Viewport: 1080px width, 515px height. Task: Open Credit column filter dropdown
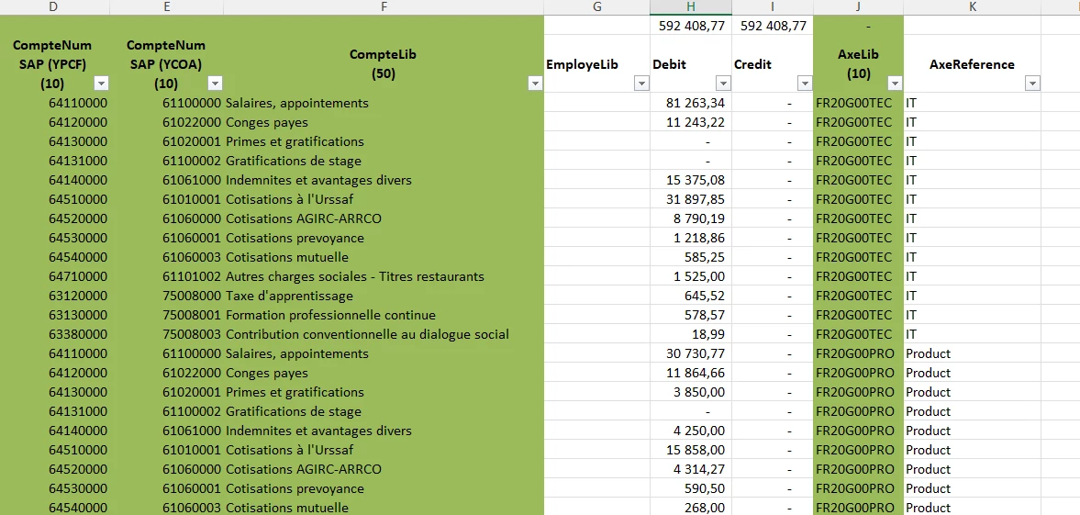805,84
